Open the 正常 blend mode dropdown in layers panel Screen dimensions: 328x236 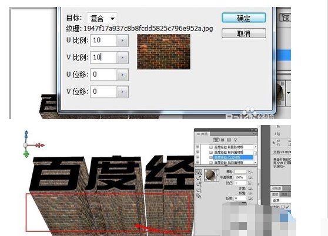[281, 201]
